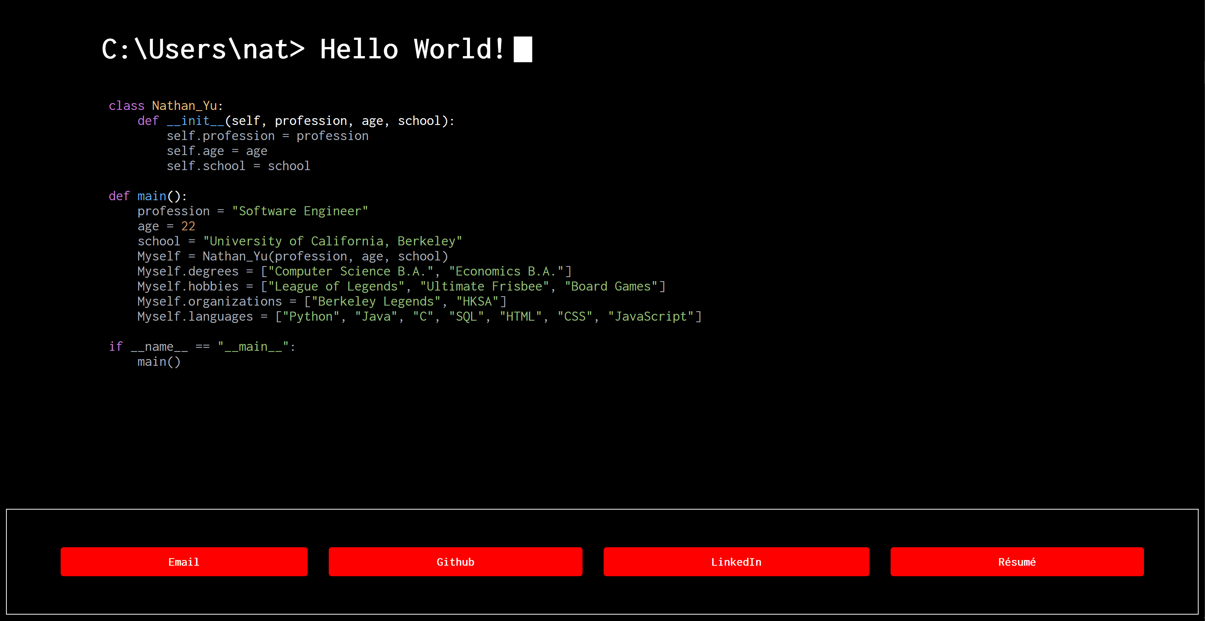Click the blinking cursor block after Hello World!
The width and height of the screenshot is (1205, 621).
523,49
